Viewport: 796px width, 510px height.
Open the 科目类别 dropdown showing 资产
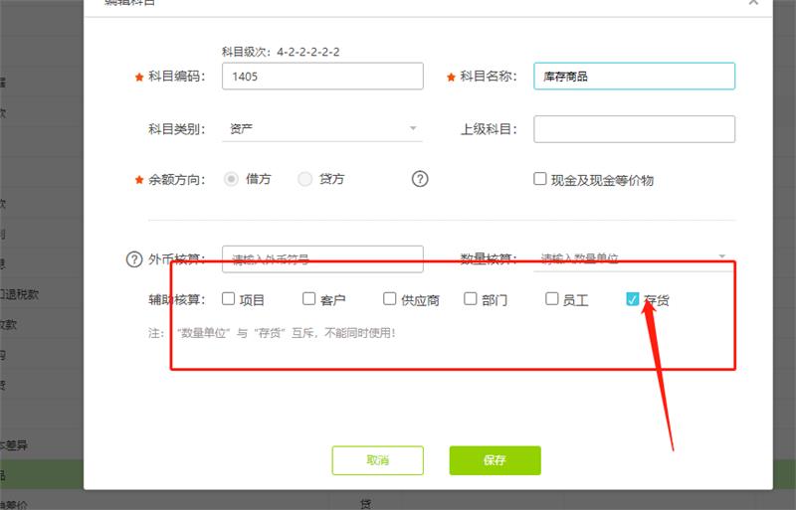[x=322, y=129]
